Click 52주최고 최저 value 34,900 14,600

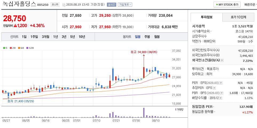click(x=242, y=74)
